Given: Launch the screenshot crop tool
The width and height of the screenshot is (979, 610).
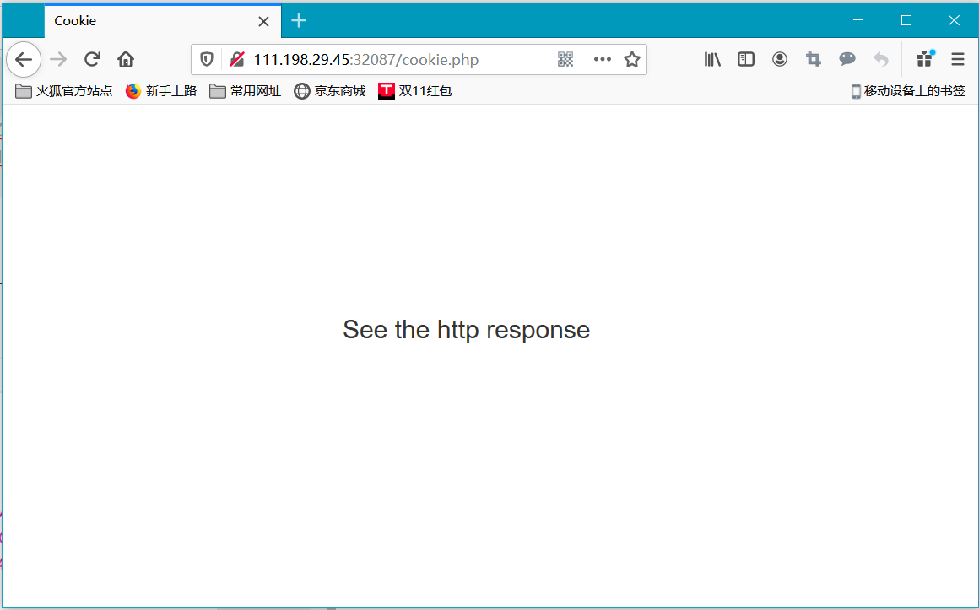Looking at the screenshot, I should click(813, 59).
